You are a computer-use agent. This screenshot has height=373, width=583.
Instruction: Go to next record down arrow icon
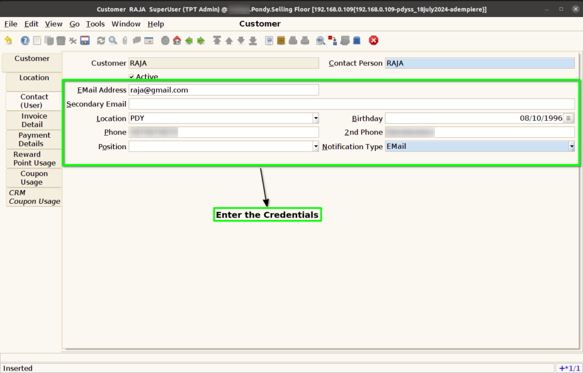(x=241, y=40)
